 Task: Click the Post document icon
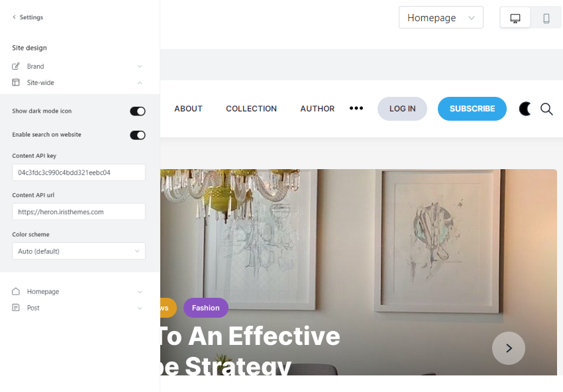16,308
